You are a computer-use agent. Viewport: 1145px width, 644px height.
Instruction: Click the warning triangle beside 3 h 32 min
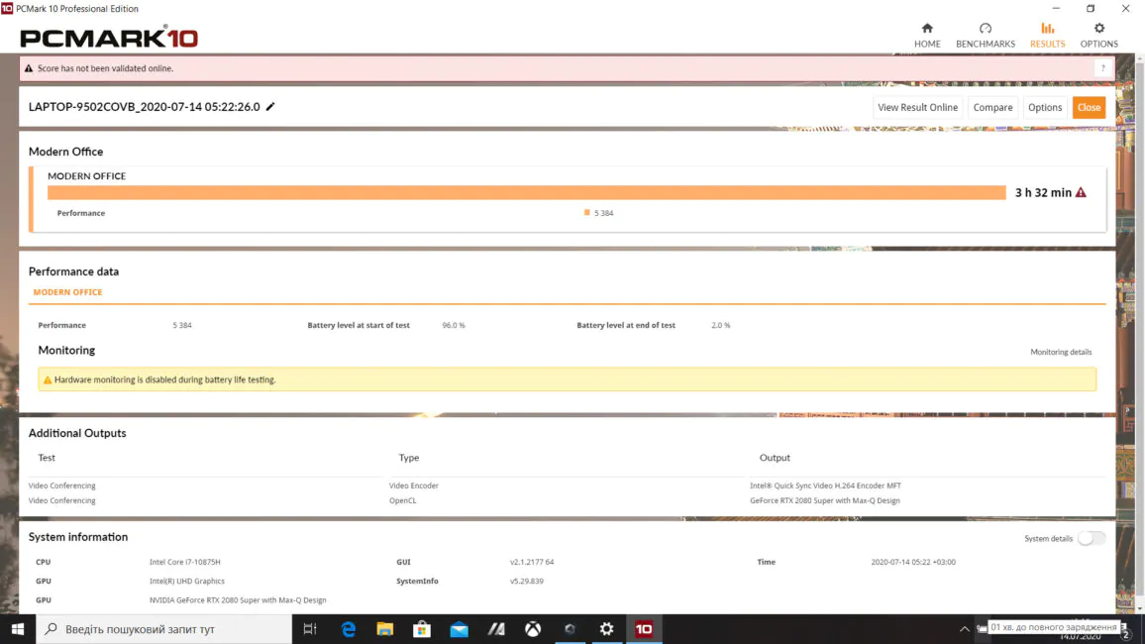[1081, 193]
